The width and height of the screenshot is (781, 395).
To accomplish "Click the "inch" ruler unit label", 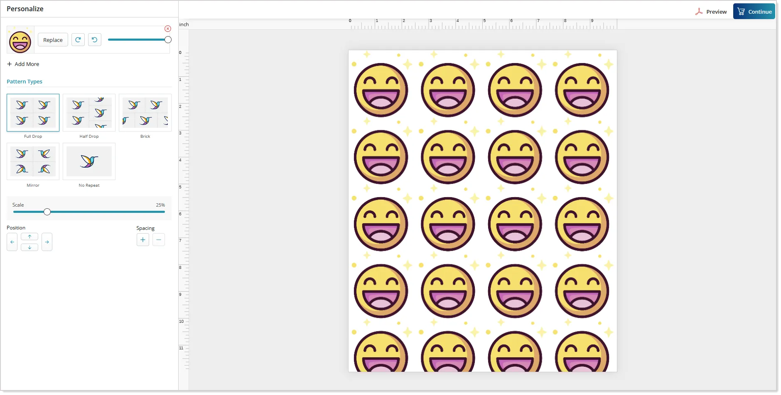I will coord(184,24).
